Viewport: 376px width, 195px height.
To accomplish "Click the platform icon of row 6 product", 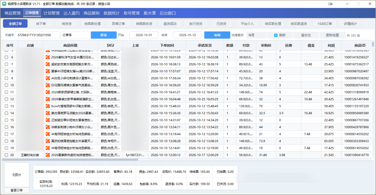I will tap(48, 57).
